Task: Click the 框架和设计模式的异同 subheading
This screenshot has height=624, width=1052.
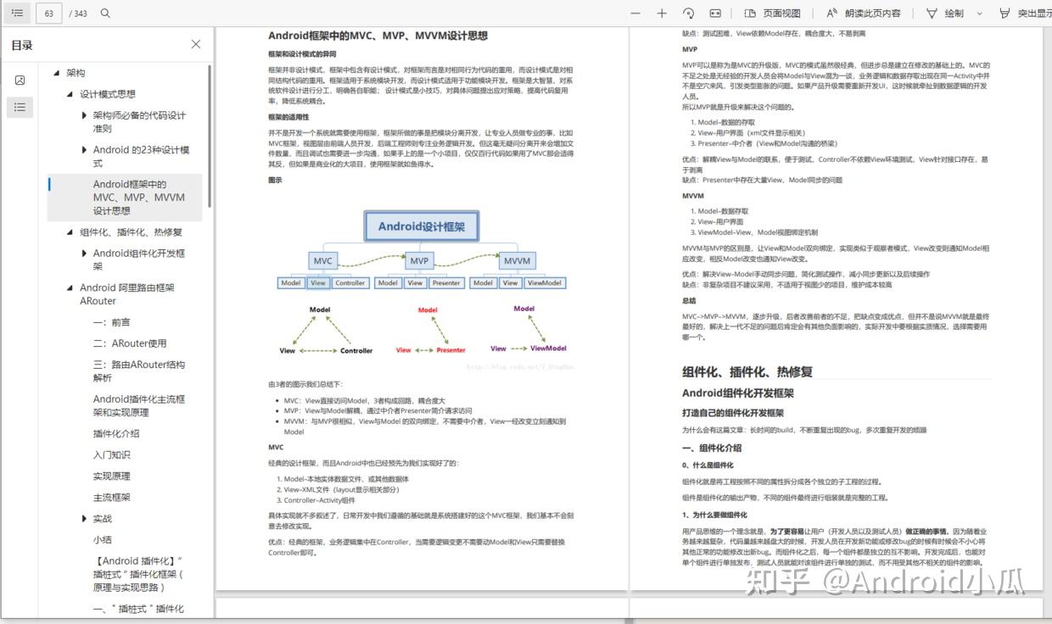Action: pyautogui.click(x=300, y=54)
